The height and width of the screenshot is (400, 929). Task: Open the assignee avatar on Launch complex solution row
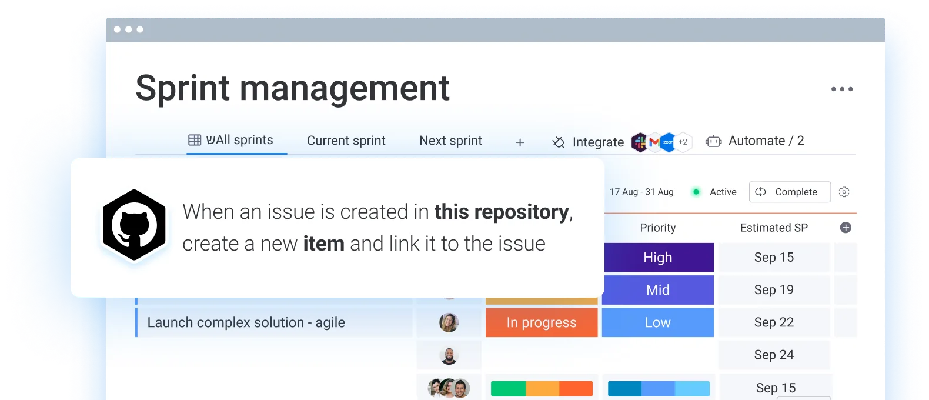[x=449, y=322]
